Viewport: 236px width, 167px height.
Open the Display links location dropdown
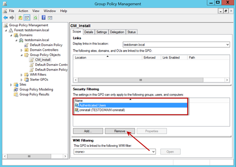point(227,45)
